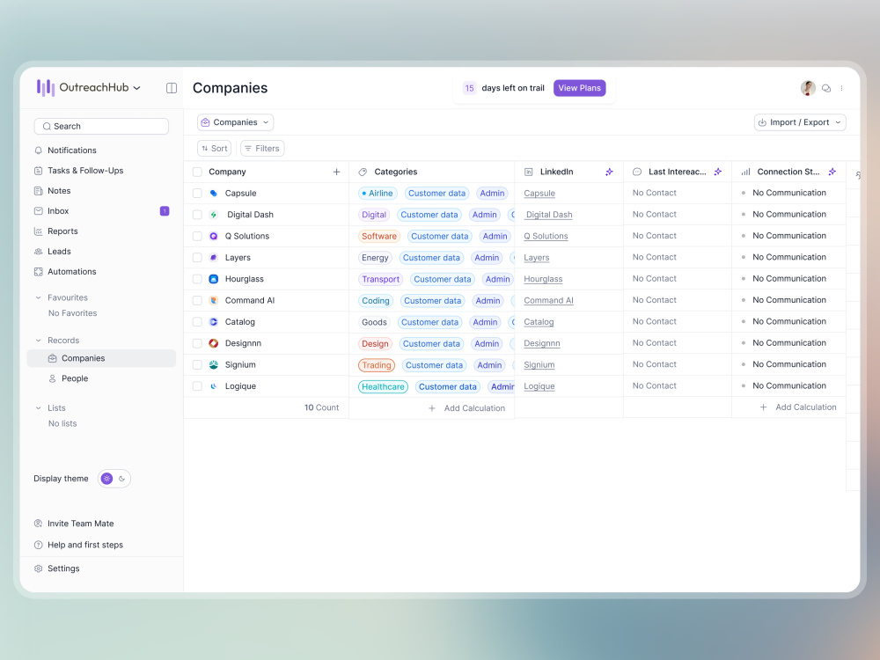Click the Designnn company logo
Image resolution: width=880 pixels, height=660 pixels.
point(213,343)
